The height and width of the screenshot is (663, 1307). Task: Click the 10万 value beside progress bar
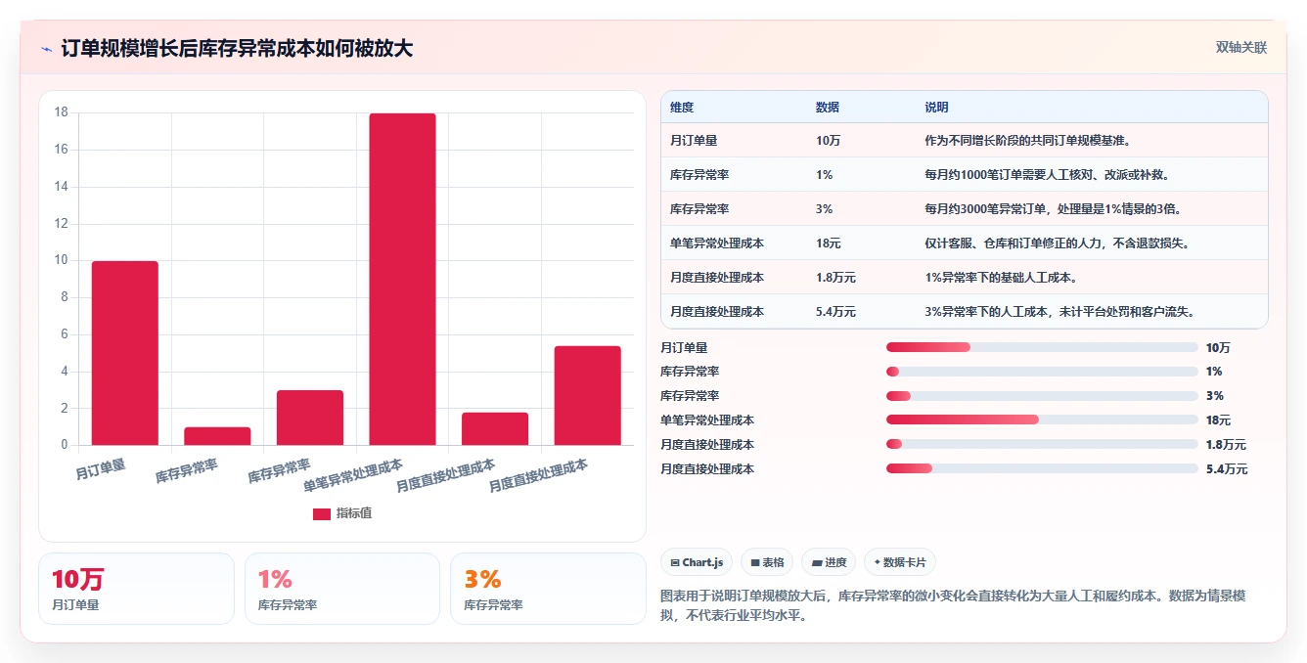[x=1218, y=347]
